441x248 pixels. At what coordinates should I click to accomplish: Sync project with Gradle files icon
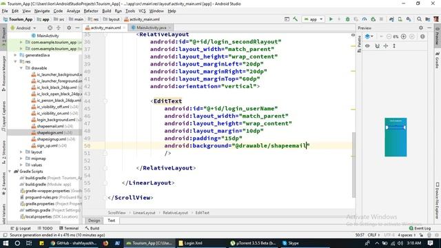(x=391, y=19)
